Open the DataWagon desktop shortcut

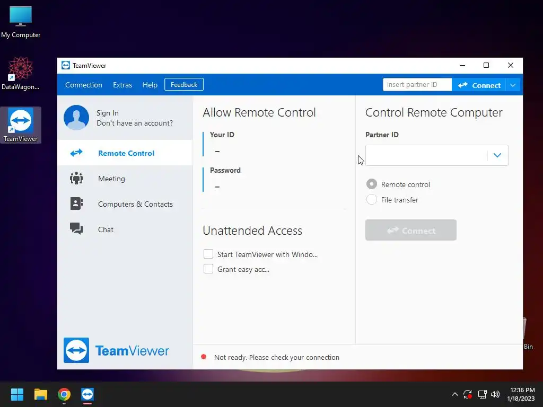(x=21, y=74)
